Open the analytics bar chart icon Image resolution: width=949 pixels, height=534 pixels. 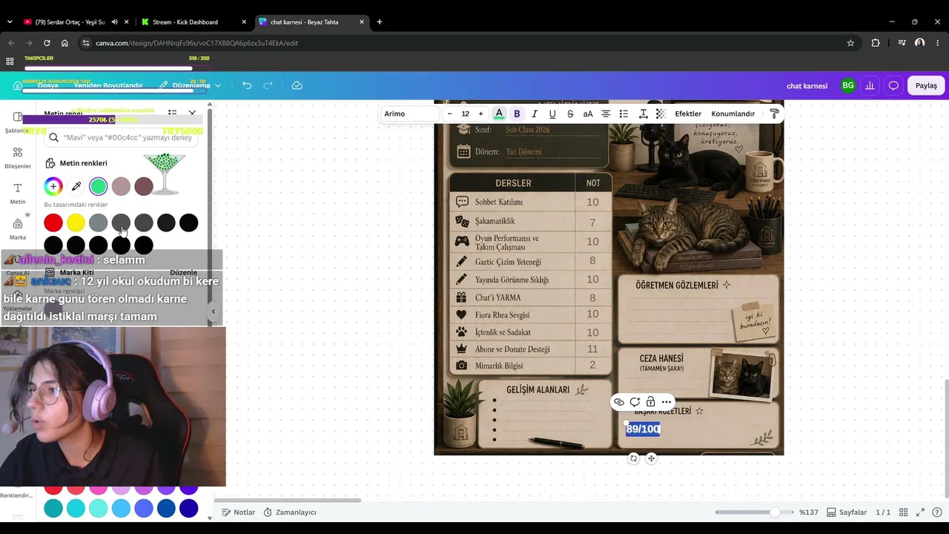click(870, 85)
